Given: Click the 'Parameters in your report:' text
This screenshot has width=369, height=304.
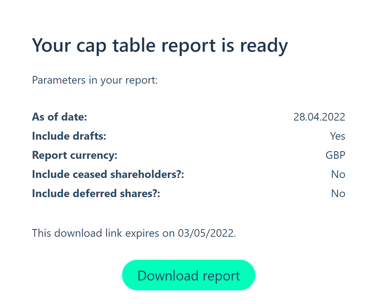Looking at the screenshot, I should click(95, 80).
